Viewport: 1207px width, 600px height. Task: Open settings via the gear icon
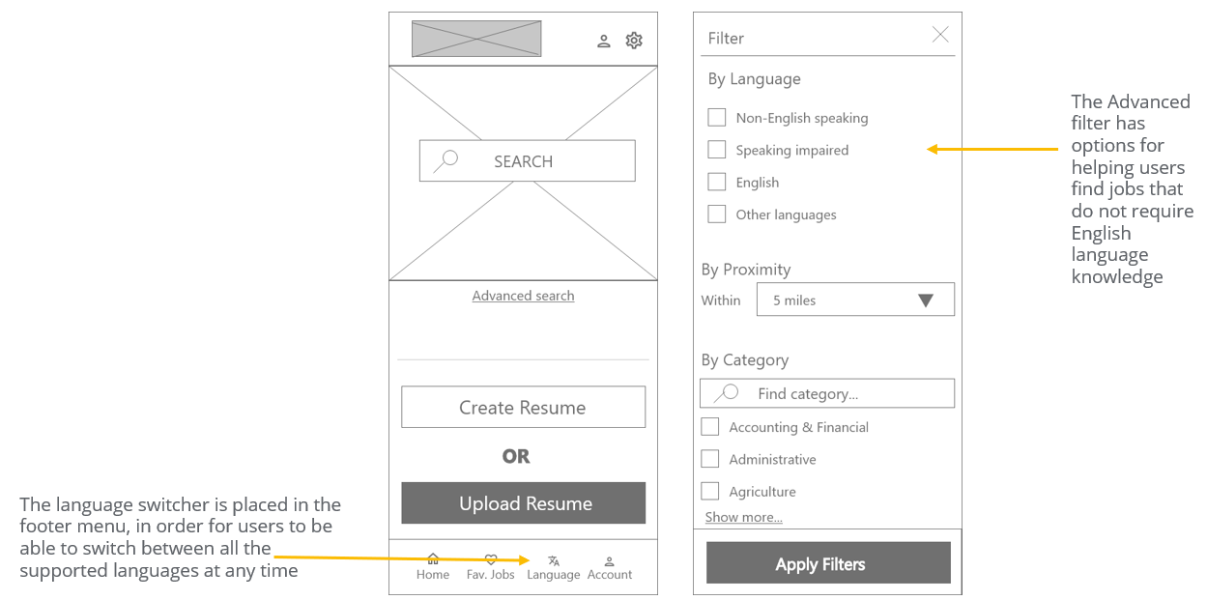(x=634, y=41)
